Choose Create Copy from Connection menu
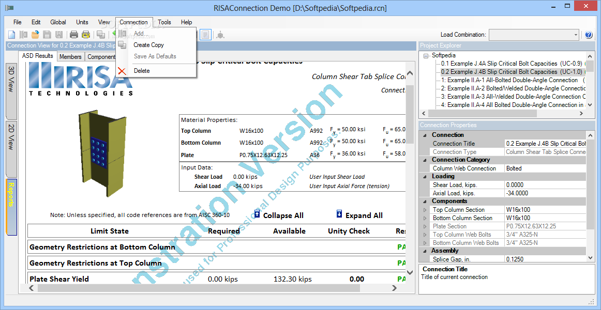 pyautogui.click(x=156, y=45)
